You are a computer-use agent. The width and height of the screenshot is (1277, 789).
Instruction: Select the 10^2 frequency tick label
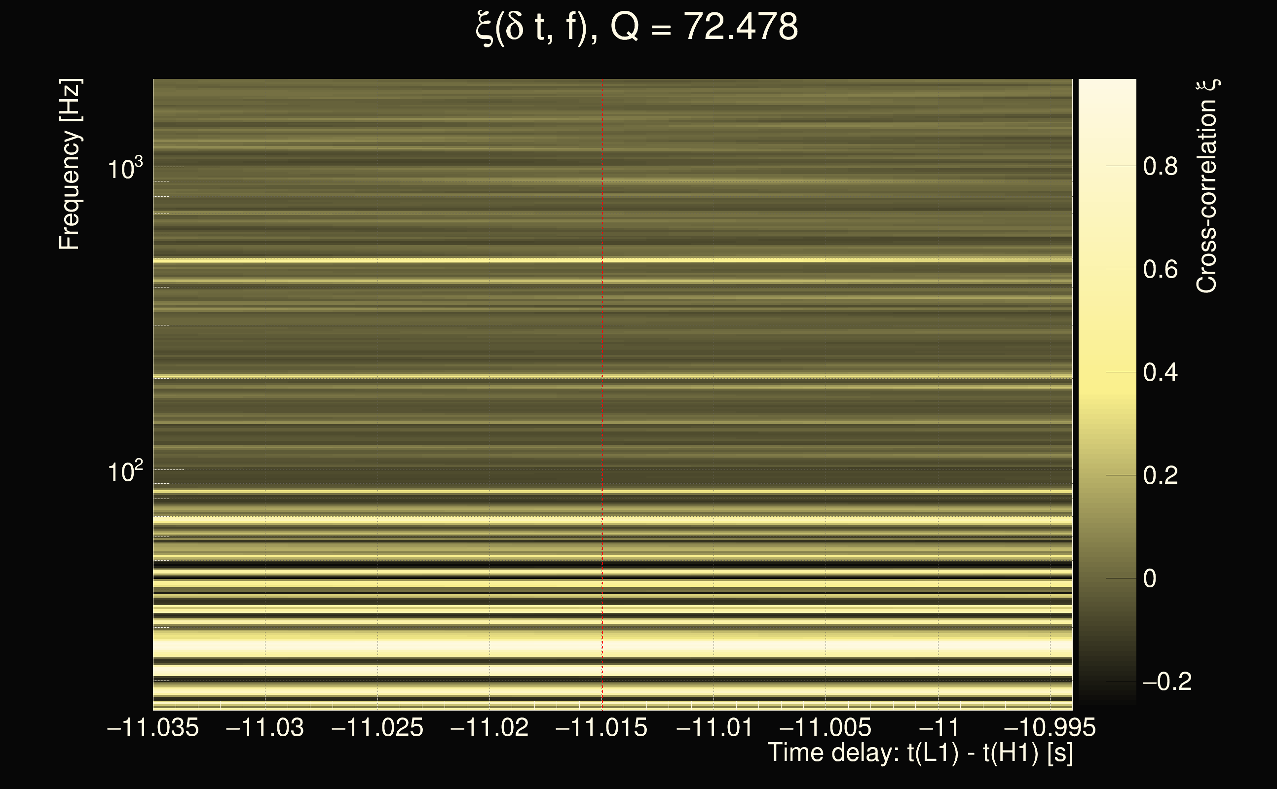125,471
